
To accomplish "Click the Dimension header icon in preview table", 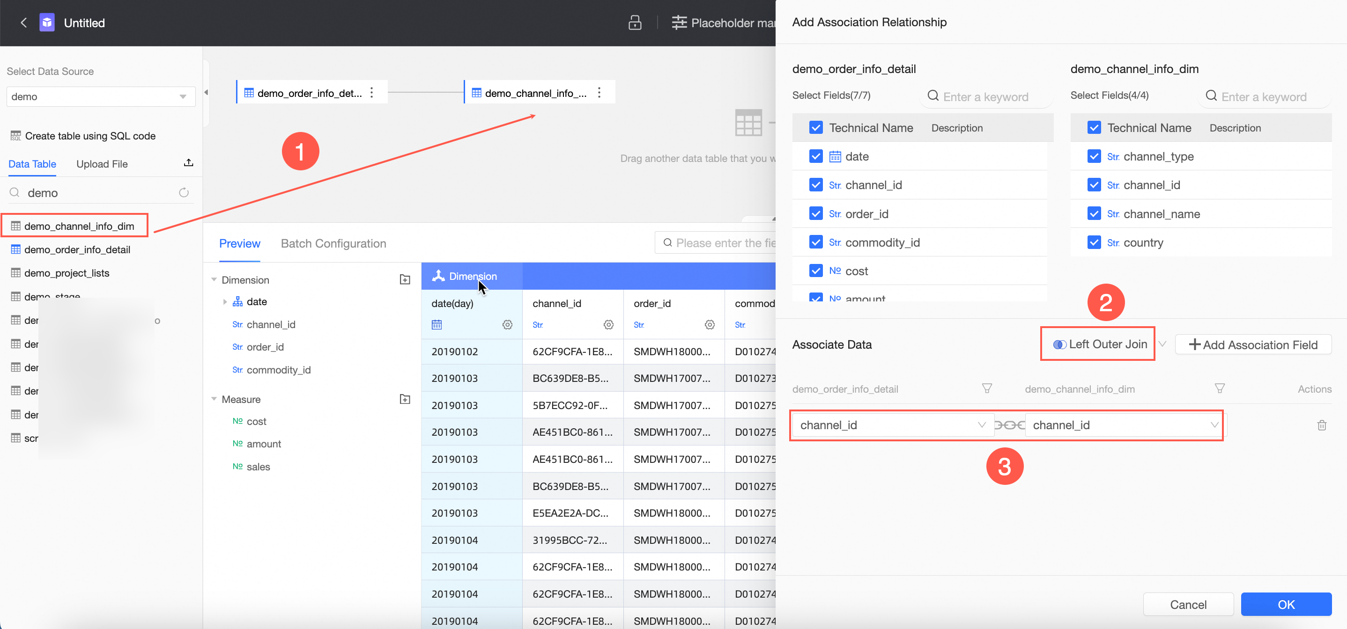I will click(438, 276).
